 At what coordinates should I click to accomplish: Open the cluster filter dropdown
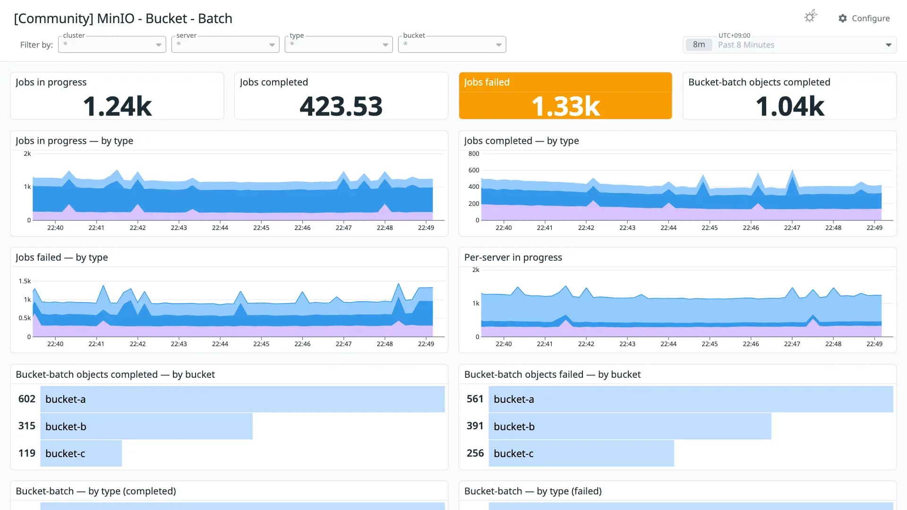(x=112, y=44)
